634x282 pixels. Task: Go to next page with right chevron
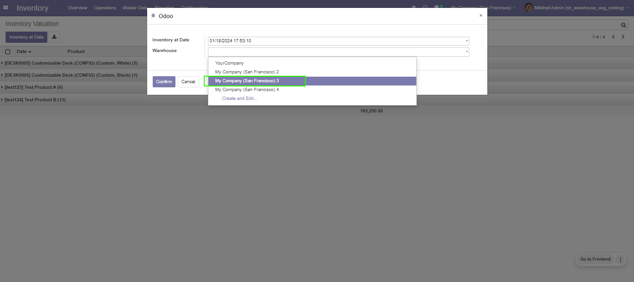[x=623, y=37]
